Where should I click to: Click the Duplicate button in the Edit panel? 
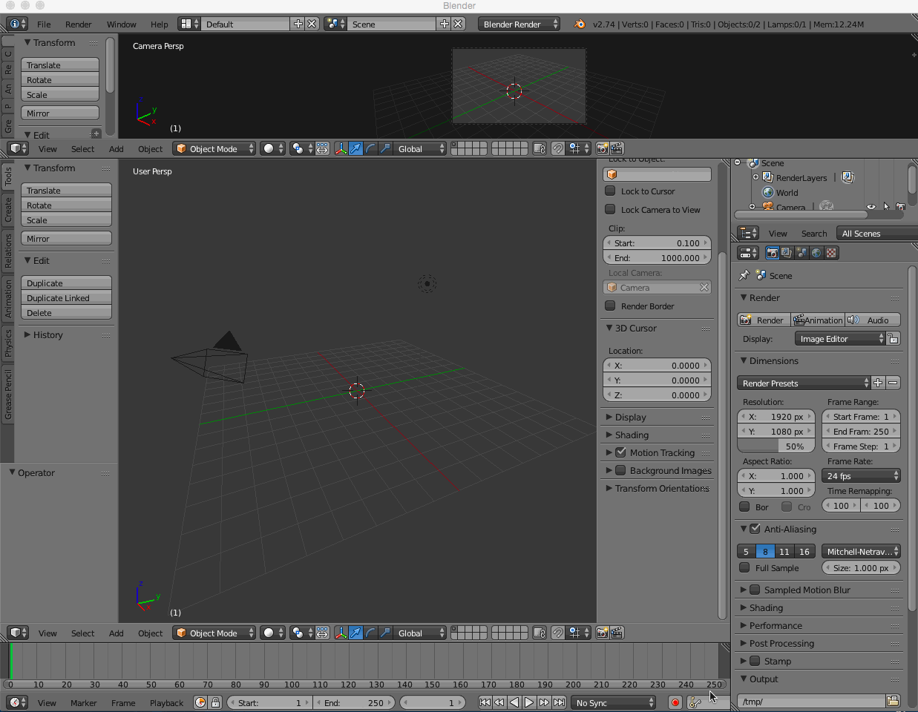pos(66,283)
